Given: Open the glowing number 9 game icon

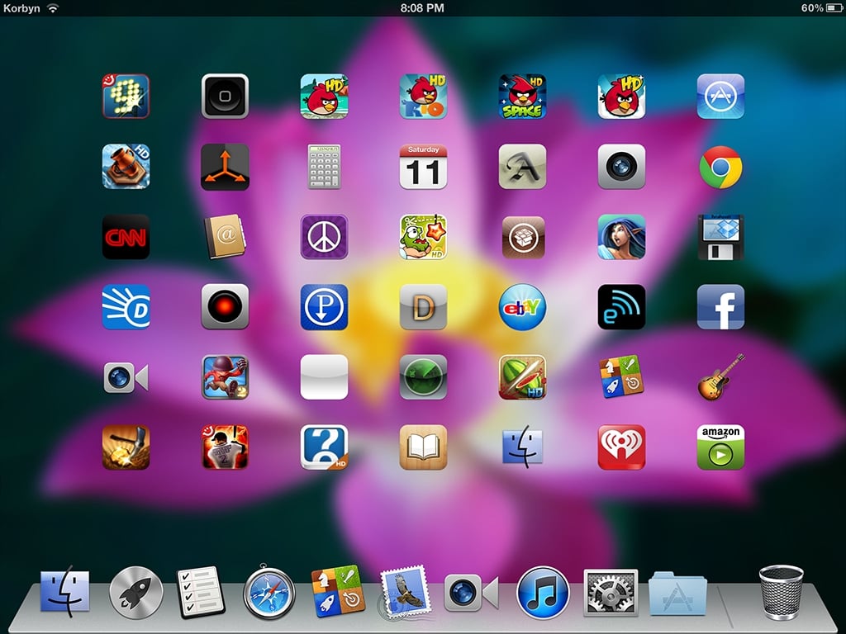Looking at the screenshot, I should (126, 97).
